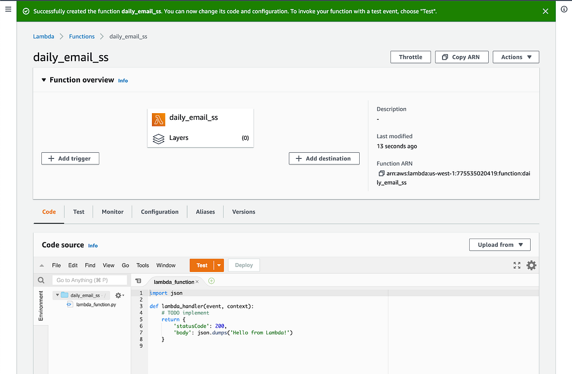Click the search magnifier icon

click(x=41, y=280)
